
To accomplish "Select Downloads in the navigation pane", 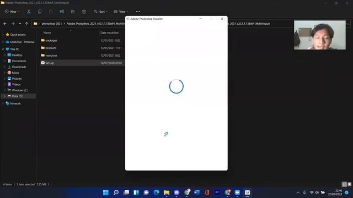I will click(19, 67).
